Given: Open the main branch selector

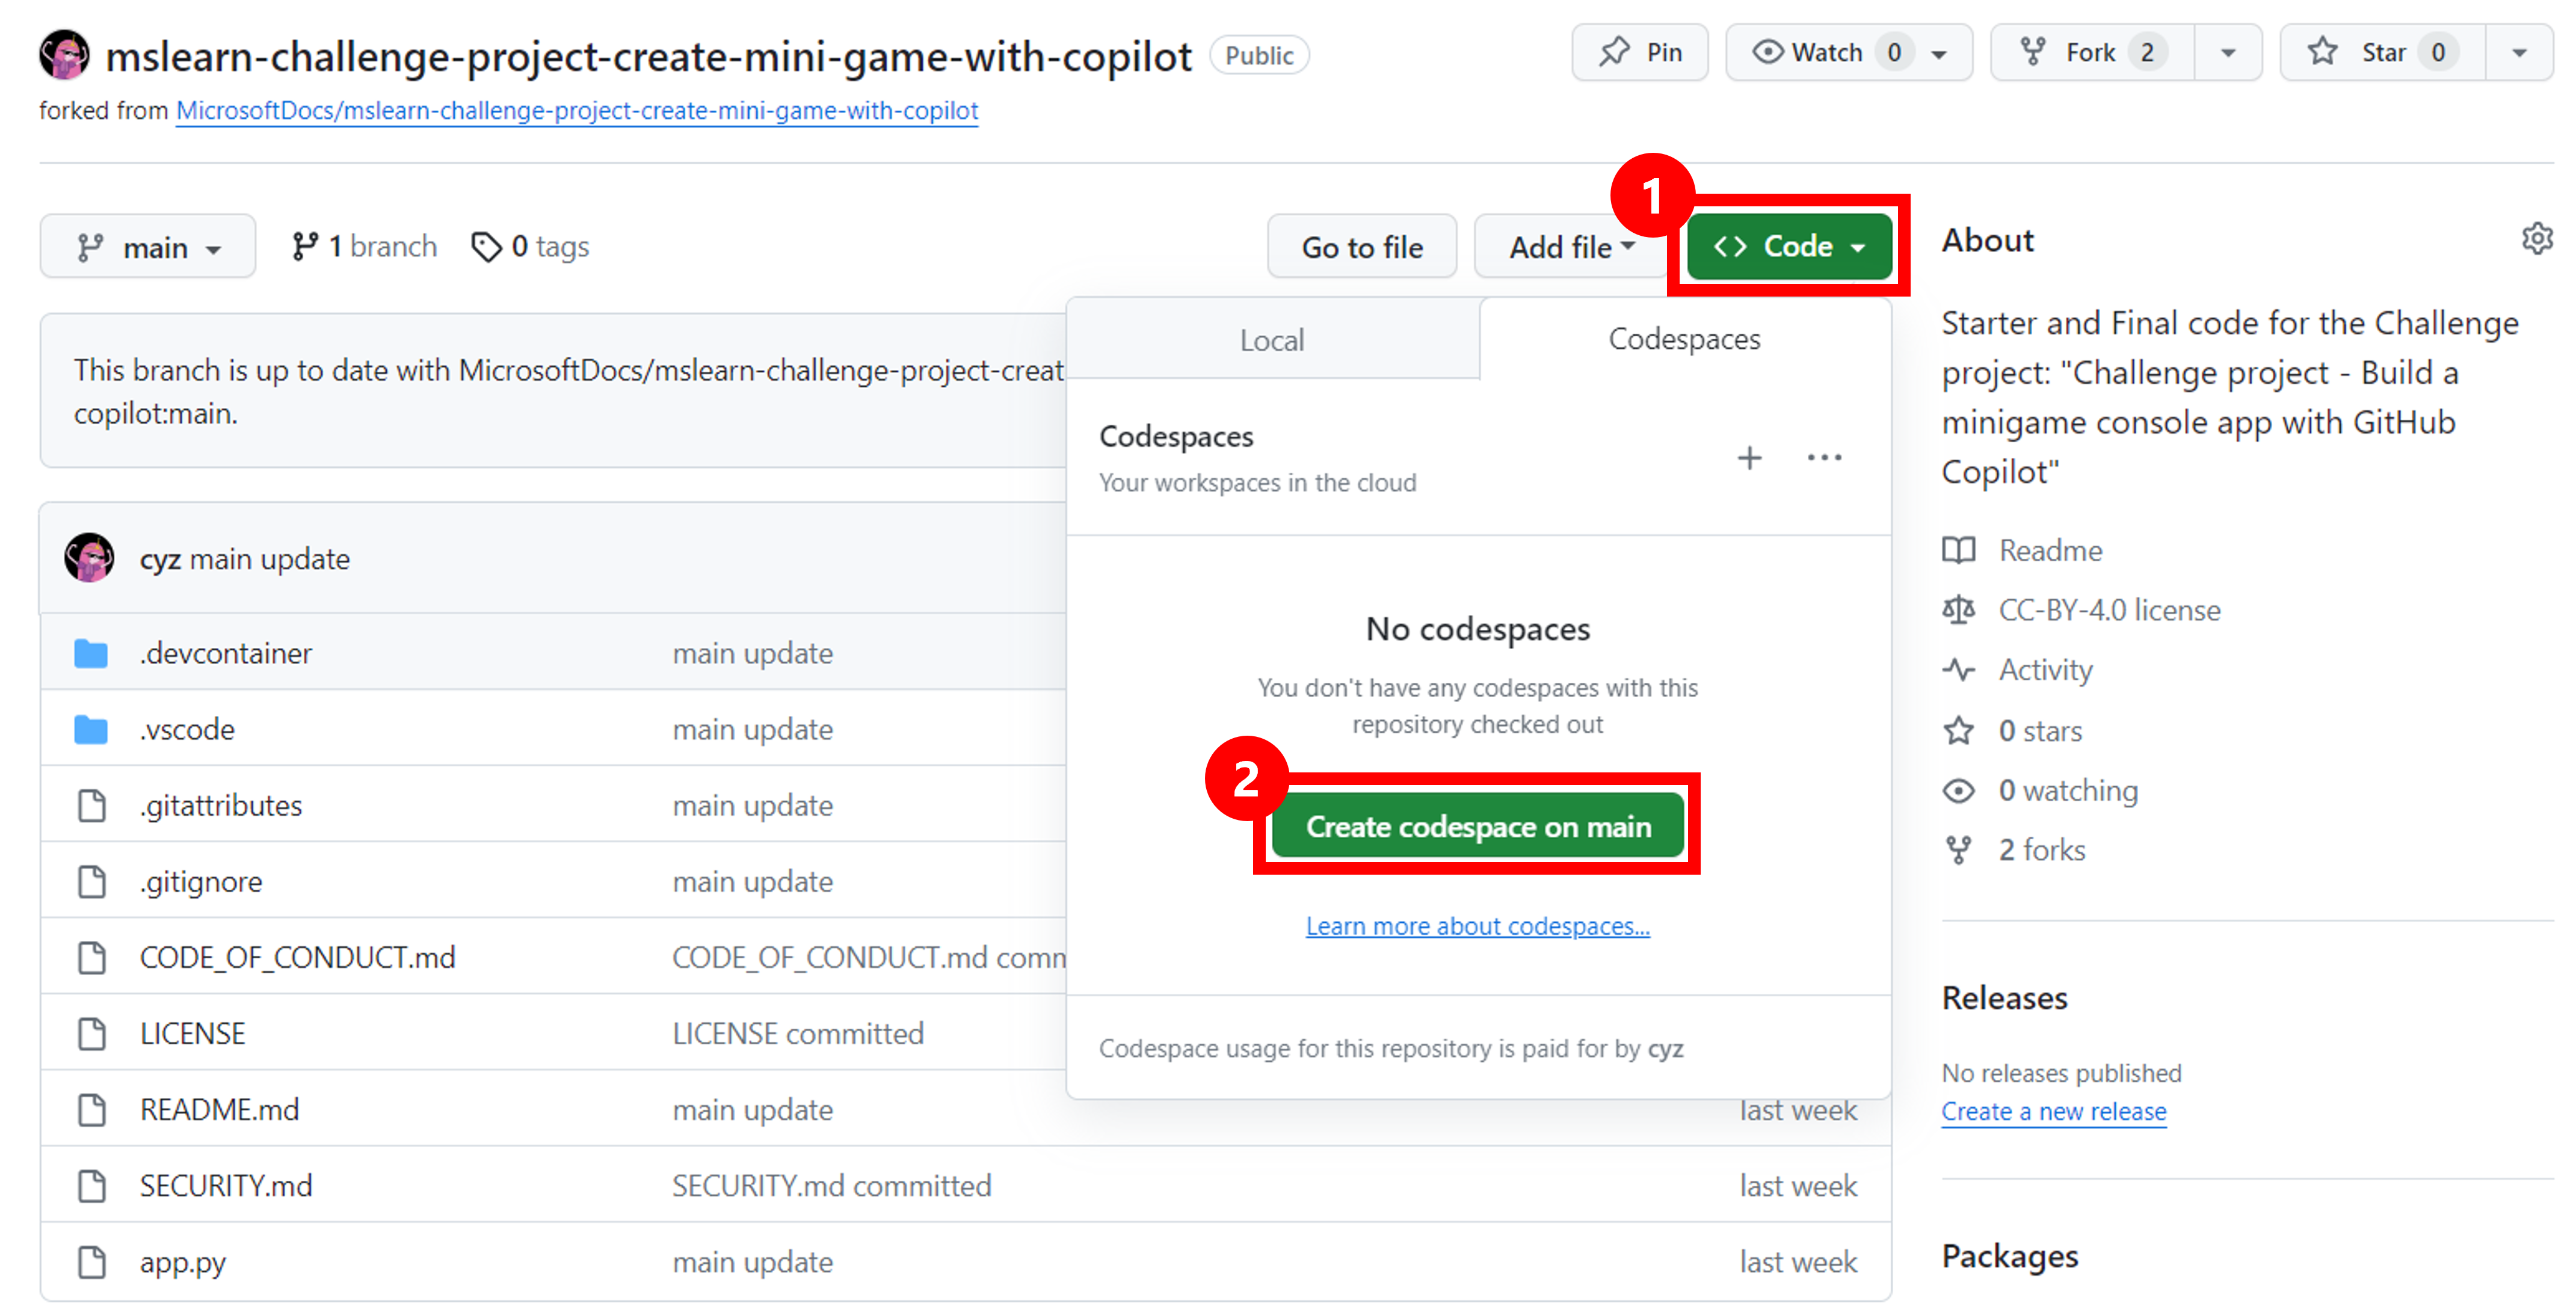Looking at the screenshot, I should tap(148, 247).
